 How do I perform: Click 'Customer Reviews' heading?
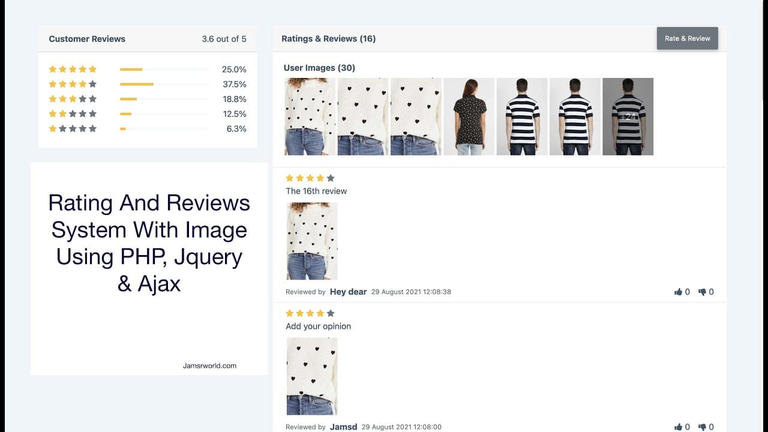coord(87,39)
